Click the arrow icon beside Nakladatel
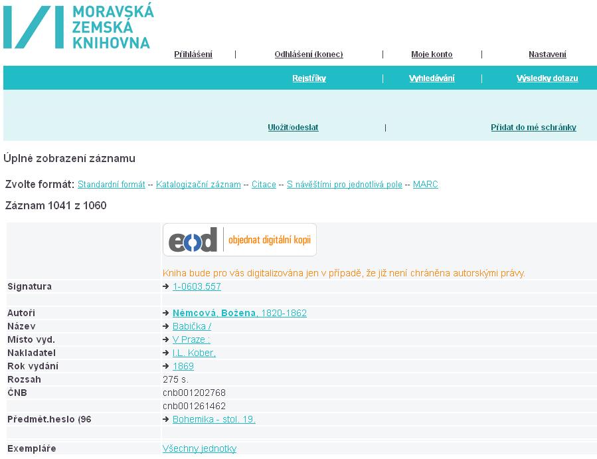This screenshot has height=459, width=597. pos(165,353)
